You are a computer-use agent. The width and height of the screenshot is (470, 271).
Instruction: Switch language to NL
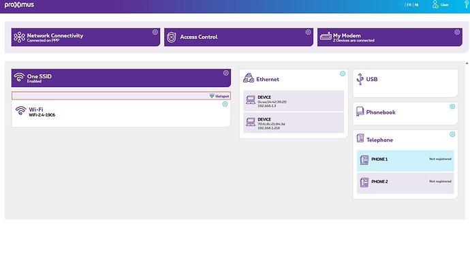tap(417, 5)
